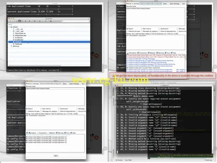The width and height of the screenshot is (217, 163).
Task: Select the highlighted maze.py file
Action: click(x=49, y=42)
